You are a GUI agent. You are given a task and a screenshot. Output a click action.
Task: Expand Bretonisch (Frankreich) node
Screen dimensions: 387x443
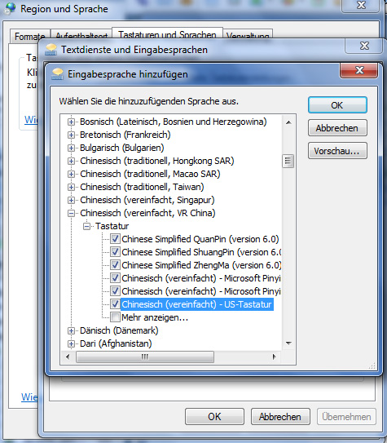[71, 135]
